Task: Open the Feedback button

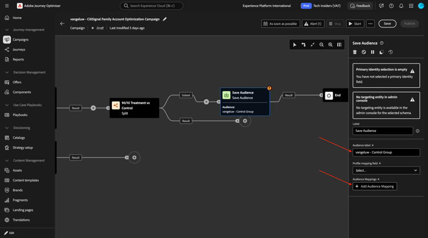Action: pyautogui.click(x=360, y=6)
